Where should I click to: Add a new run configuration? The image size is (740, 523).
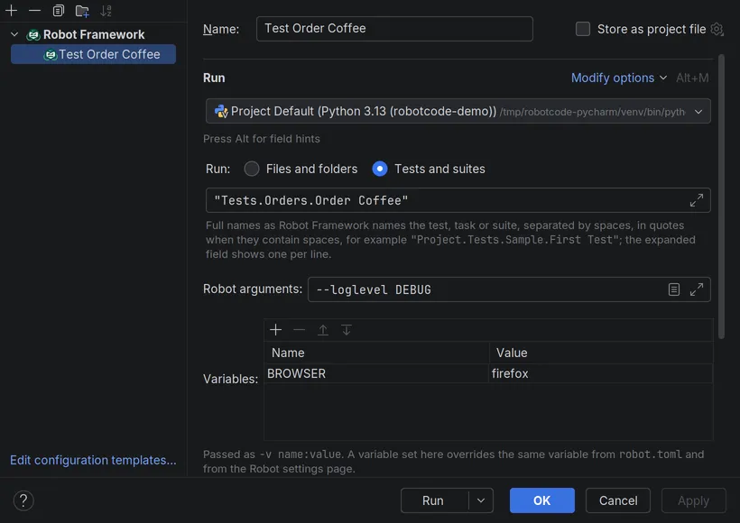12,11
